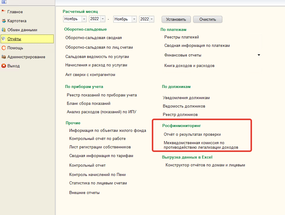The width and height of the screenshot is (285, 215).
Task: Click the Росфинмониторинг heading
Action: 181,126
